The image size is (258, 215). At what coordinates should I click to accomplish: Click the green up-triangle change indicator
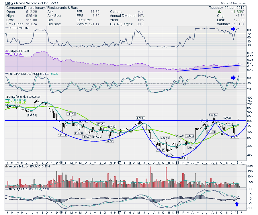point(219,12)
